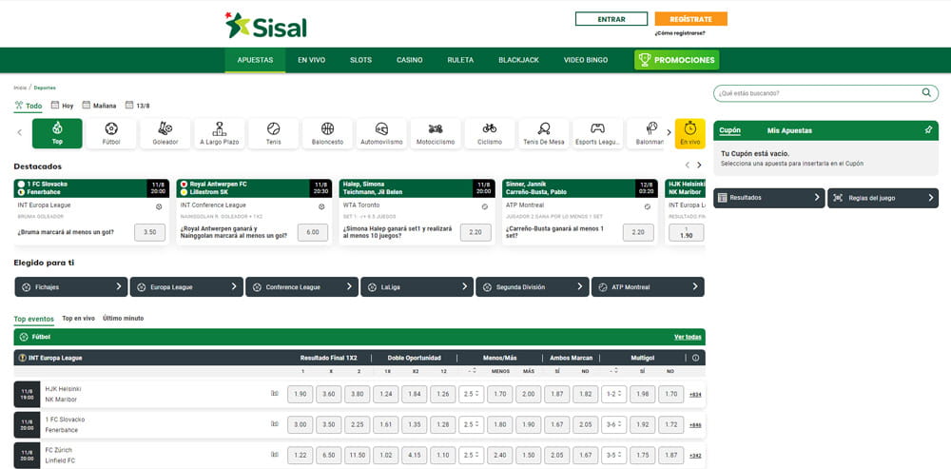Viewport: 951px width, 469px height.
Task: Select the Fútbol category icon
Action: coord(111,133)
